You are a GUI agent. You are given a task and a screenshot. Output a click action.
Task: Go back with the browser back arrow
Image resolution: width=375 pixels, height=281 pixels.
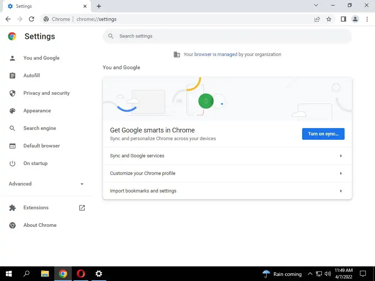pyautogui.click(x=8, y=19)
